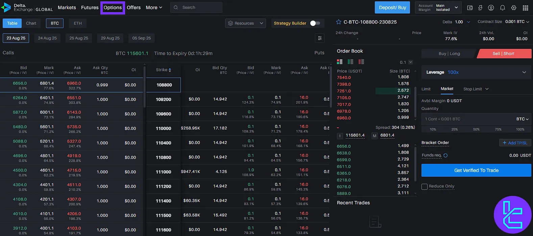Expand the Delta 1.00 chevron
The width and height of the screenshot is (533, 236).
[468, 22]
